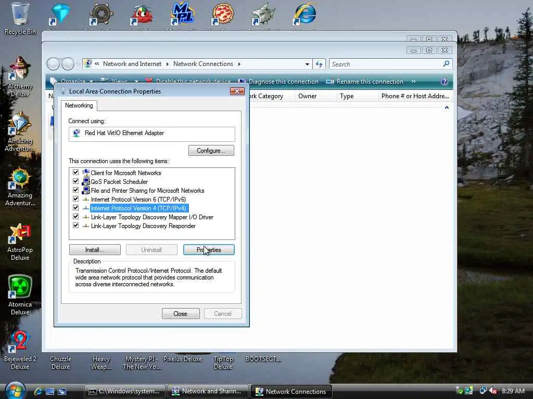Sort by the Type column header
This screenshot has width=533, height=399.
coord(347,96)
